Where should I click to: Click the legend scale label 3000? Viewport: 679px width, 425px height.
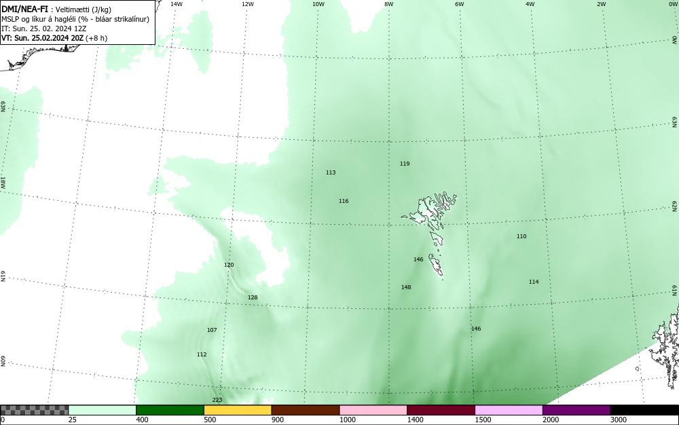(x=619, y=420)
